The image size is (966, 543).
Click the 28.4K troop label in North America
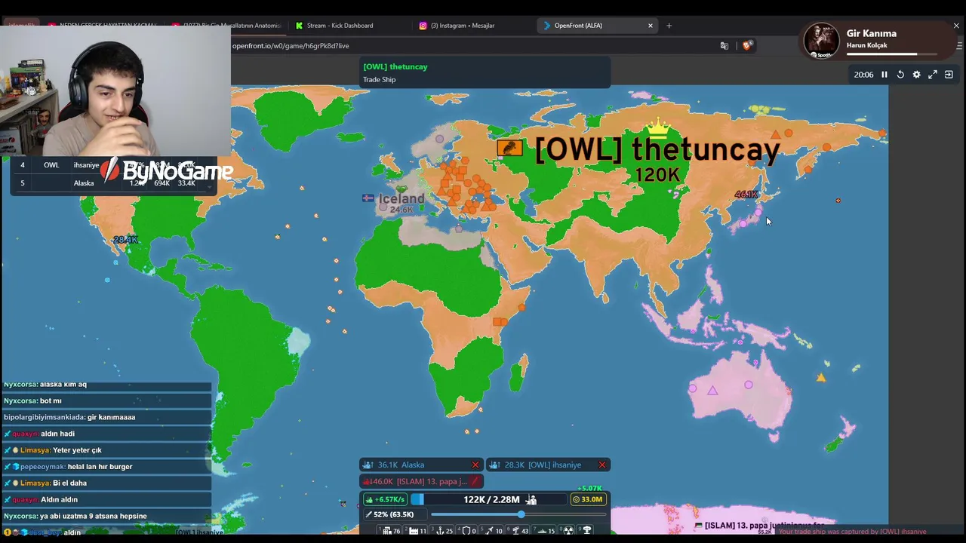click(125, 240)
